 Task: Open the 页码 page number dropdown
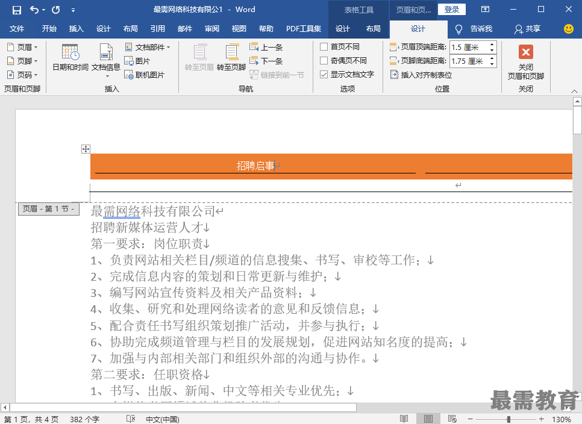click(x=23, y=75)
